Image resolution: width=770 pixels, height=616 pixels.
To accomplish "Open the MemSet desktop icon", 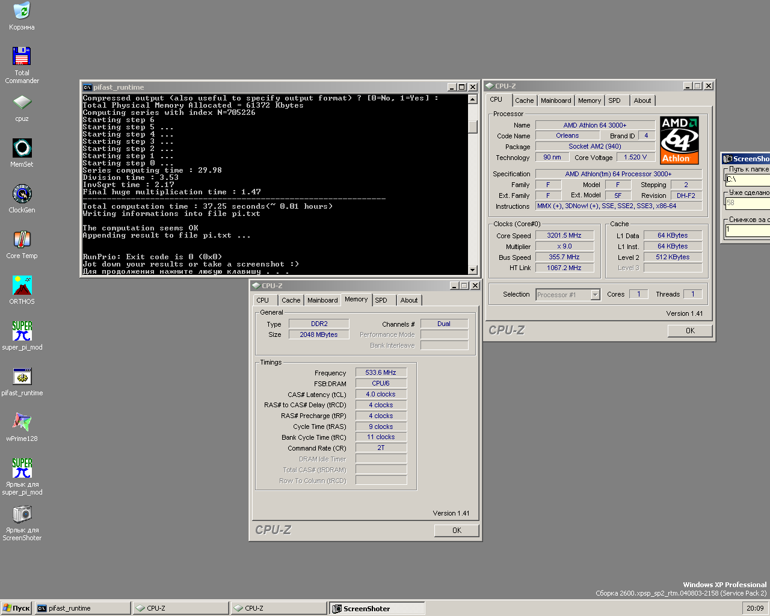I will [22, 153].
